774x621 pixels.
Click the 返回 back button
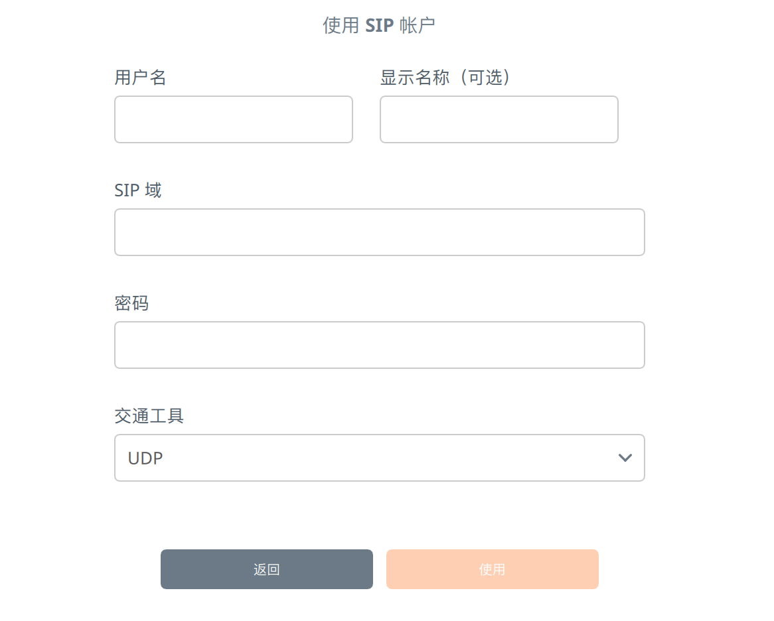[266, 569]
